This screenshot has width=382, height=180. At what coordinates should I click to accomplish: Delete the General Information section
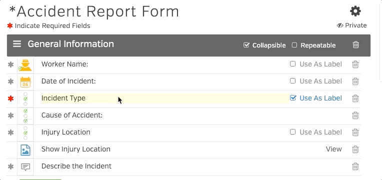pos(355,44)
